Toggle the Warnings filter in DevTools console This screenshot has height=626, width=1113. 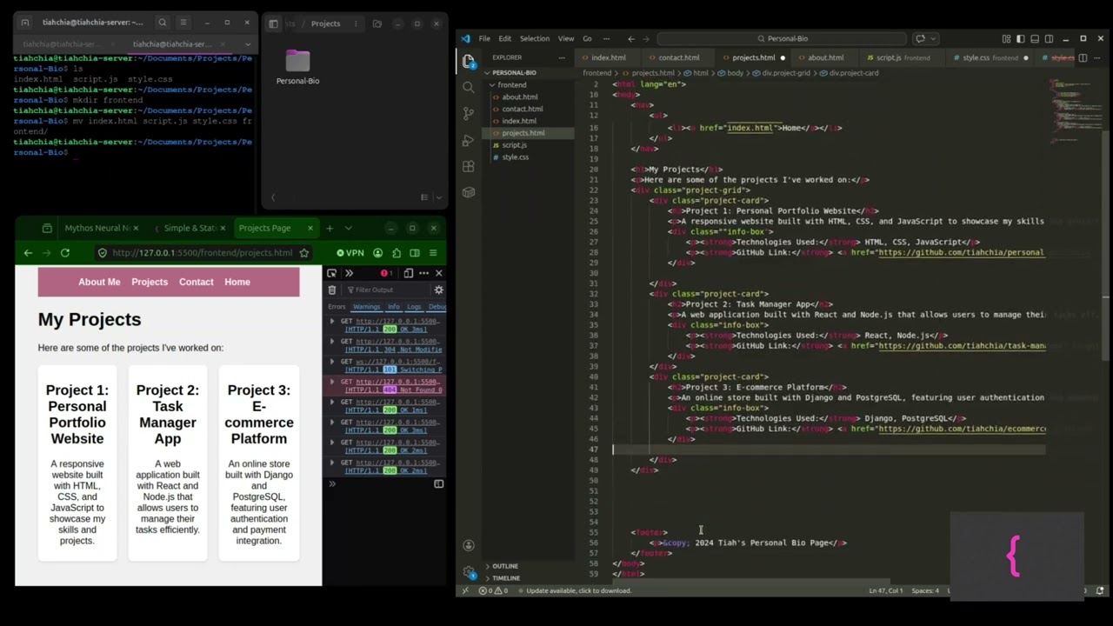tap(366, 306)
